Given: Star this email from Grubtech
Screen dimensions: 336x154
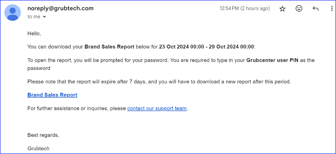Looking at the screenshot, I should (283, 9).
